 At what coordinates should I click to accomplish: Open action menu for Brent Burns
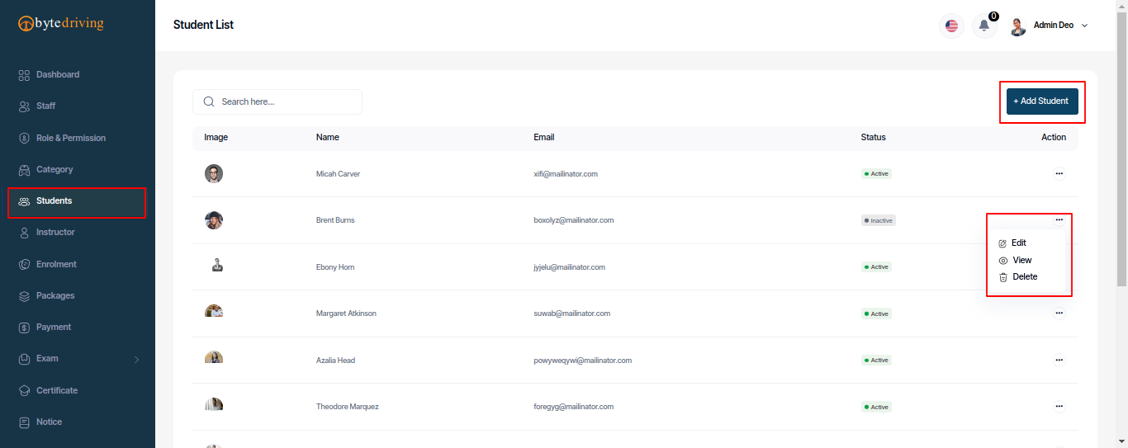point(1059,219)
